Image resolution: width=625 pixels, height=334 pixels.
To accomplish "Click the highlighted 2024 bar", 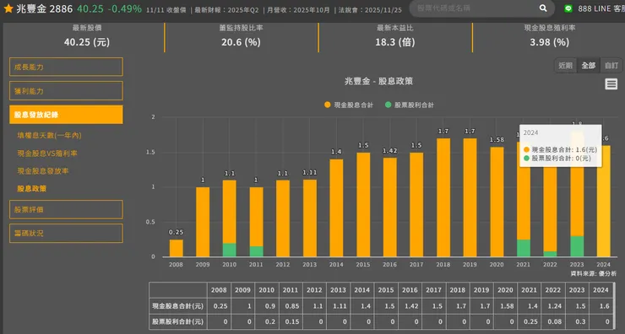I will 604,201.
